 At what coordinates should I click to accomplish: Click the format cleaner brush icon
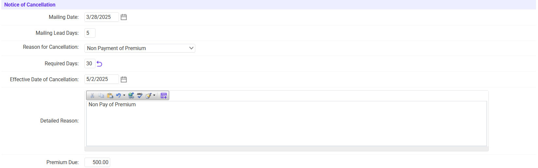tap(149, 96)
